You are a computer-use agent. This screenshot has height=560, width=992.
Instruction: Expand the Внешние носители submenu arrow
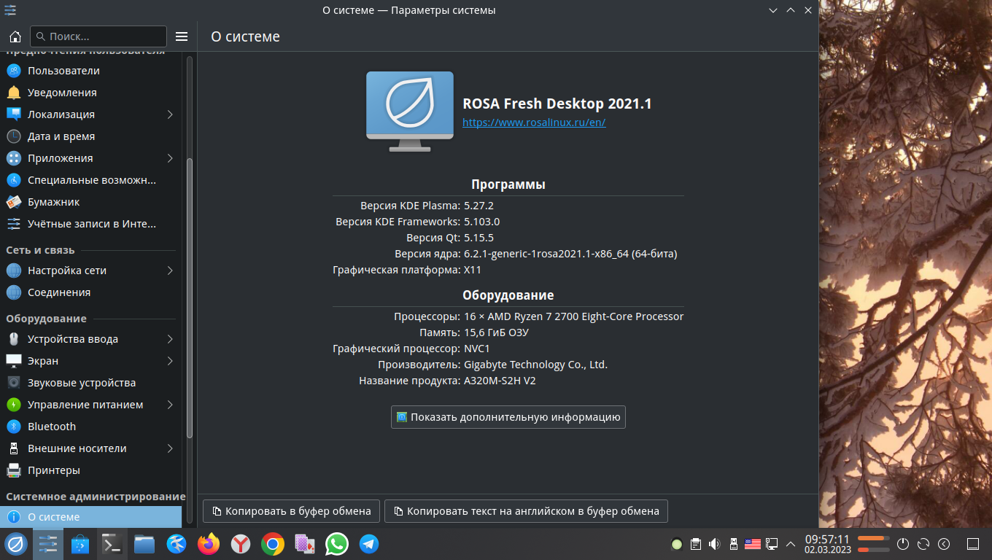tap(170, 448)
